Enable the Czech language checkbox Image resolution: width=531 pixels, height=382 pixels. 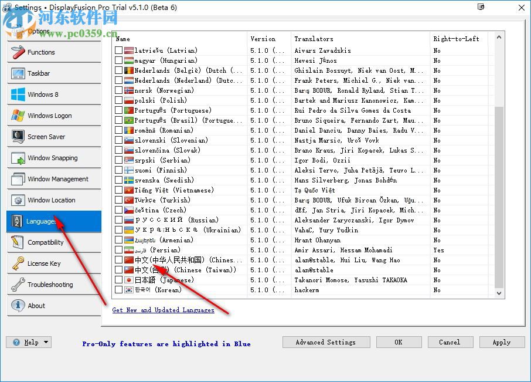pos(118,210)
